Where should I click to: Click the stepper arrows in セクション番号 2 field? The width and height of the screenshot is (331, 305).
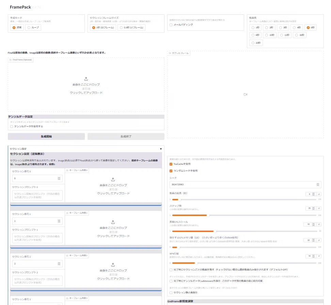[x=59, y=264]
